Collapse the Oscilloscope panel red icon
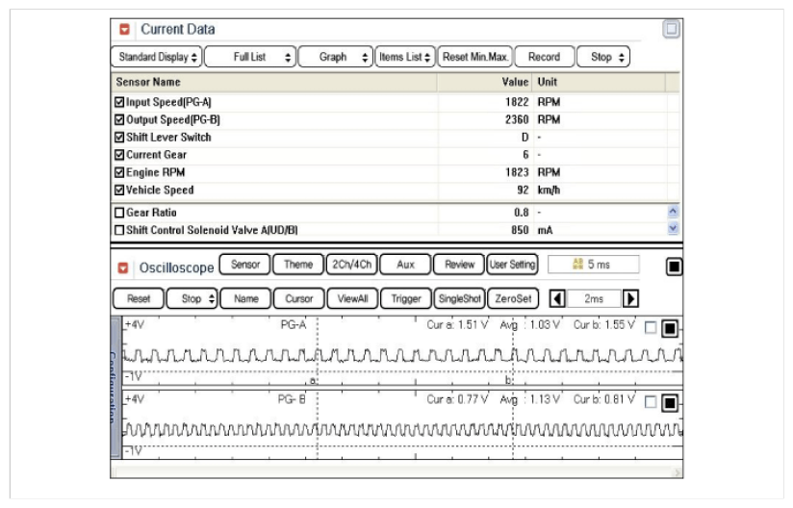793x508 pixels. point(124,267)
